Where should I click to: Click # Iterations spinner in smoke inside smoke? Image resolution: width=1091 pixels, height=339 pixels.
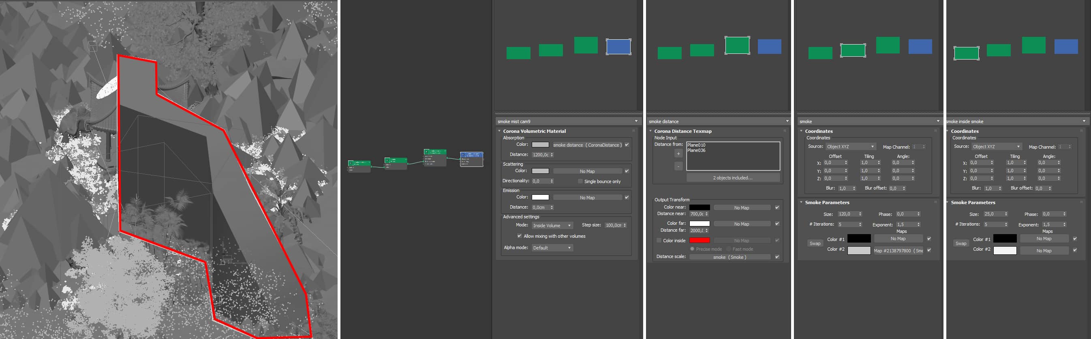tap(1006, 224)
